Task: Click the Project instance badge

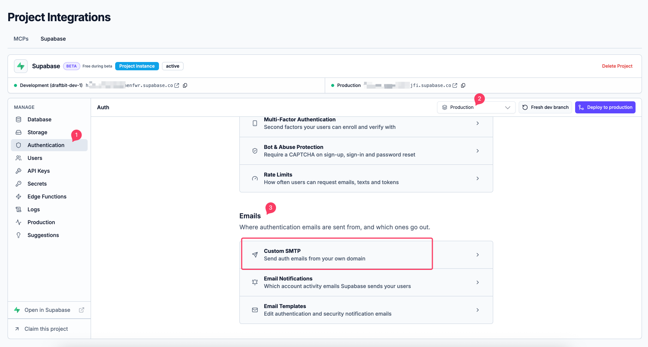Action: [137, 66]
